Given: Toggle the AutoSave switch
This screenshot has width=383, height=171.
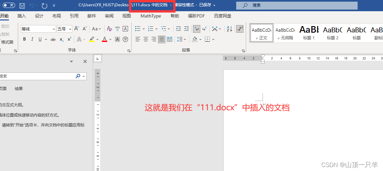Looking at the screenshot, I should tap(9, 5).
